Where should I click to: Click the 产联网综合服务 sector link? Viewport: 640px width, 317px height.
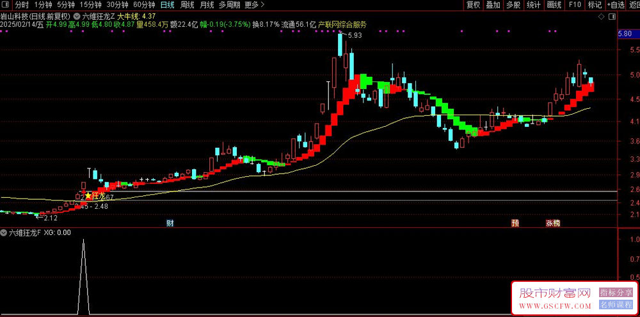342,24
